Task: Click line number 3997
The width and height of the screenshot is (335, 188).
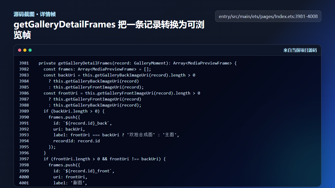Action: click(24, 159)
